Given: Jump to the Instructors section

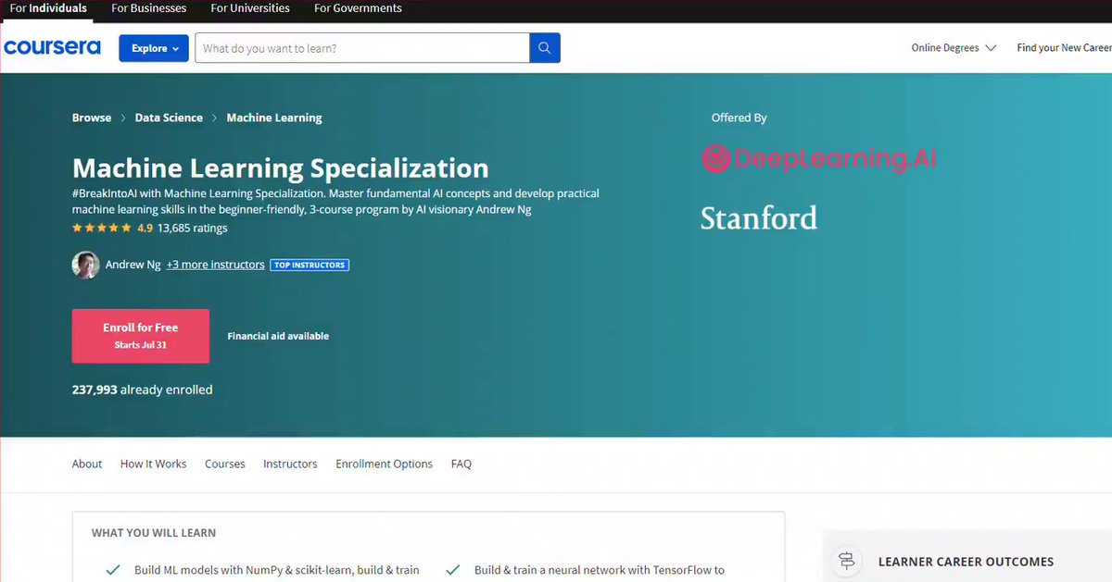Looking at the screenshot, I should click(290, 464).
